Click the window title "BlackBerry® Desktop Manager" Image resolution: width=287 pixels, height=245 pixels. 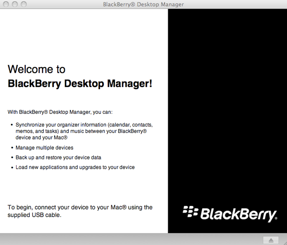tap(143, 4)
